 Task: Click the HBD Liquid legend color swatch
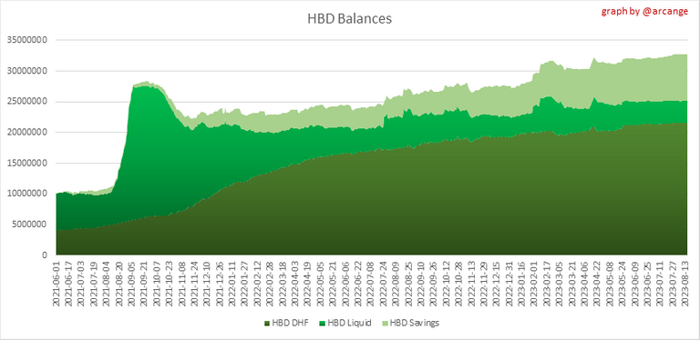click(323, 323)
